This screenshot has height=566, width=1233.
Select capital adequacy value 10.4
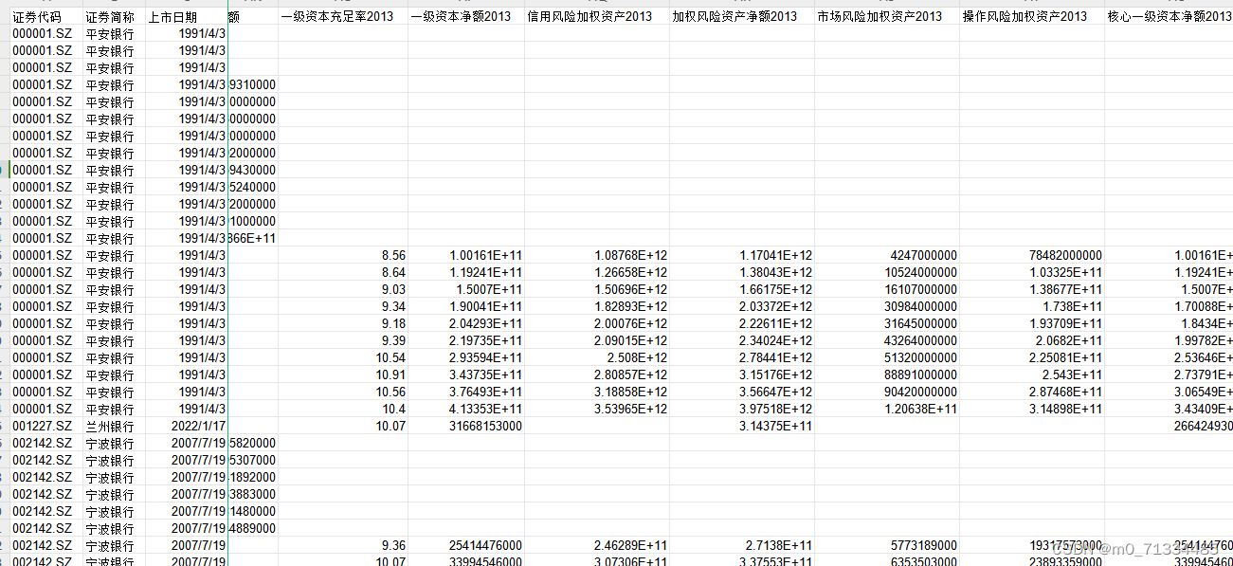click(343, 409)
